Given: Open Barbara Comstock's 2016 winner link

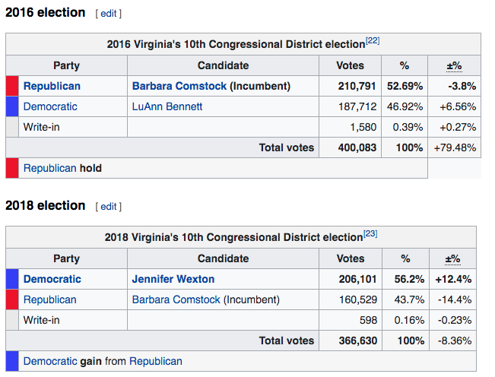Looking at the screenshot, I should click(x=179, y=86).
